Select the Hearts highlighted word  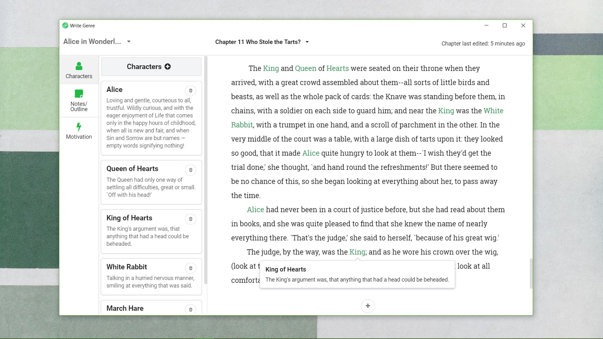point(337,68)
